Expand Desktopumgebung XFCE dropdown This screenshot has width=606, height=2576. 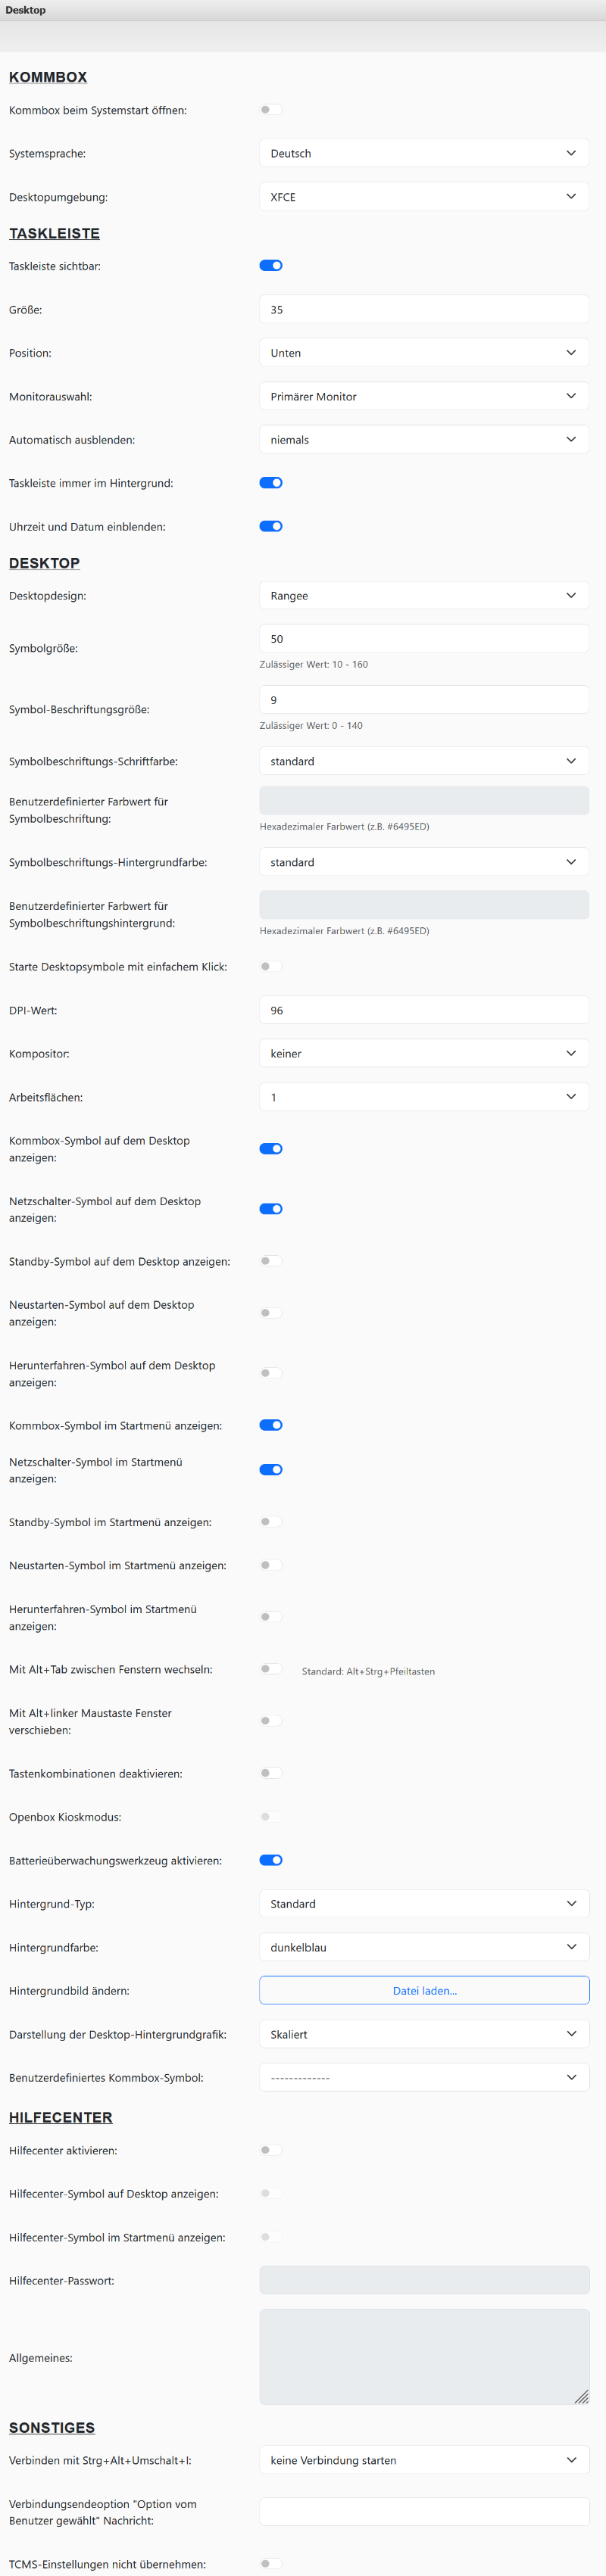(423, 197)
